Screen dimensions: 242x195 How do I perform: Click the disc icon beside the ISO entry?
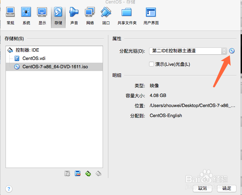pos(17,67)
